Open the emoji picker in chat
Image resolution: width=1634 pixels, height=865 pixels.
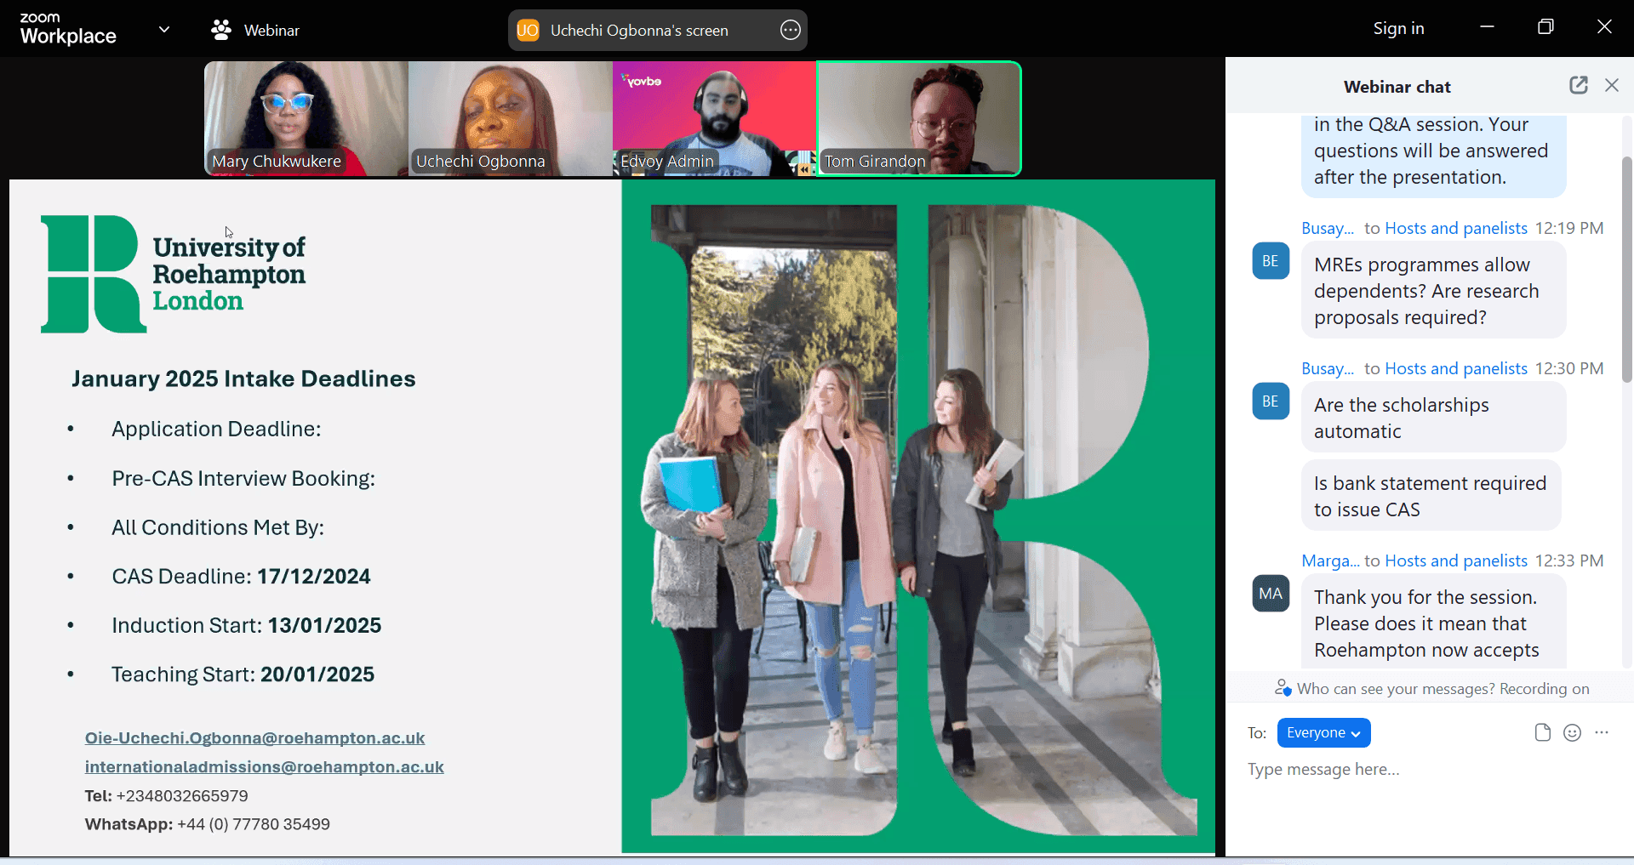(1572, 732)
